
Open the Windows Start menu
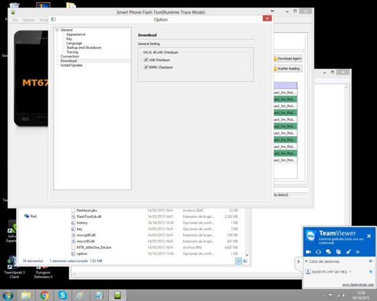coord(7,295)
